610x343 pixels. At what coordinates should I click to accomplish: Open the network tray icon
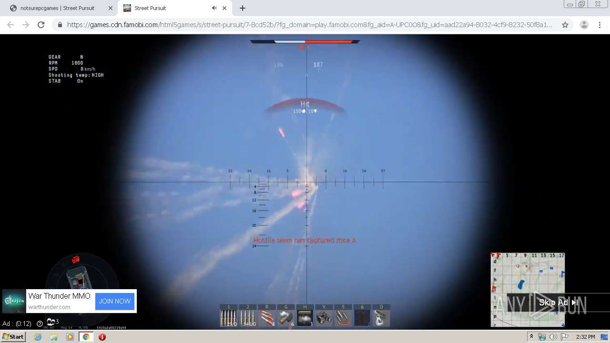pyautogui.click(x=542, y=337)
